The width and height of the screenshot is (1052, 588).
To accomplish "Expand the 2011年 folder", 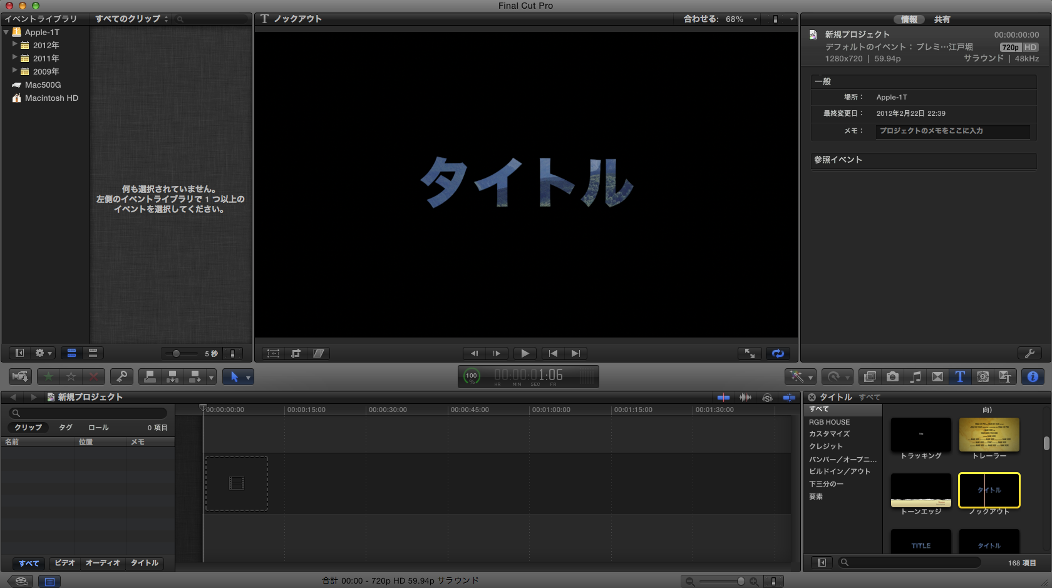I will tap(15, 58).
